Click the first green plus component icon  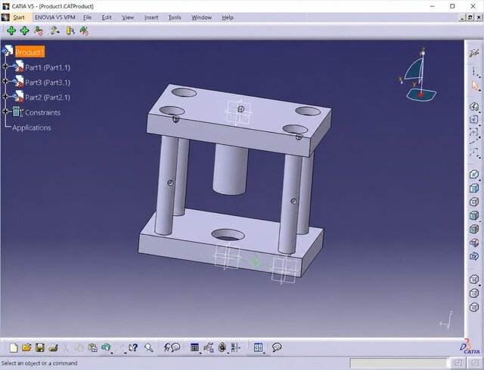click(x=11, y=30)
